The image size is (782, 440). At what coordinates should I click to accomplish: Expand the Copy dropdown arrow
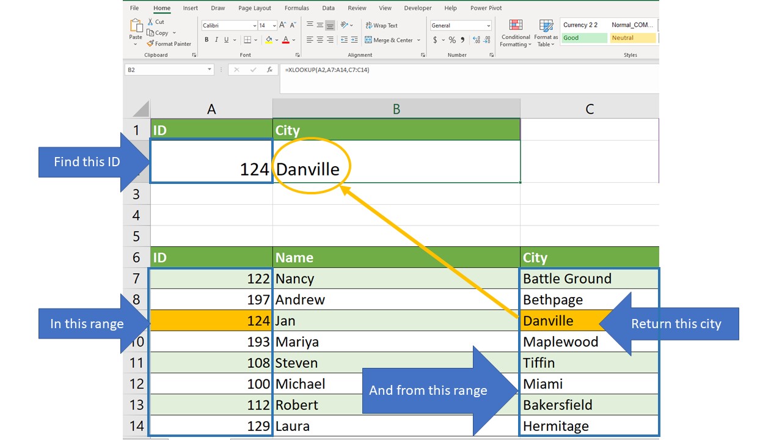click(x=174, y=33)
